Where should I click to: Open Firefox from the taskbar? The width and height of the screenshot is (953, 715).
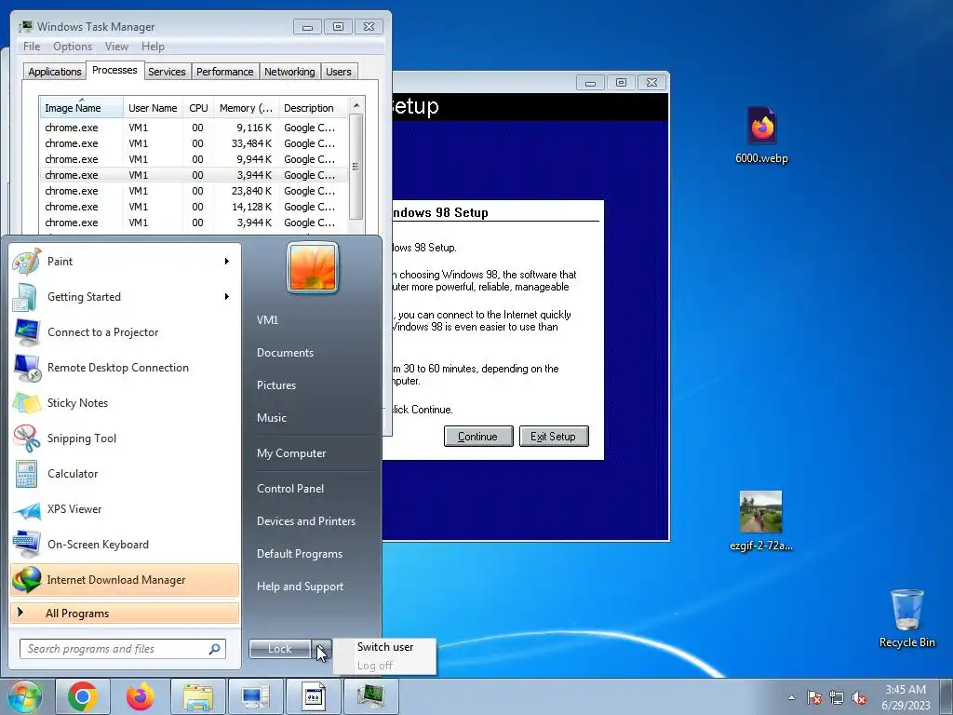pyautogui.click(x=141, y=696)
